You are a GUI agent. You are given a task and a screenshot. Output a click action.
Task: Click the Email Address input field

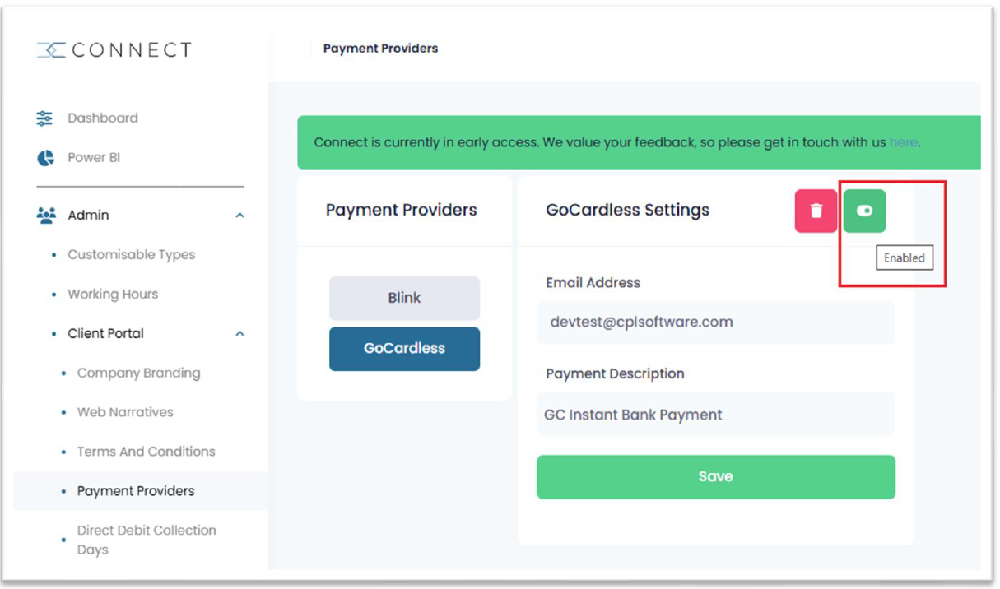(x=715, y=322)
